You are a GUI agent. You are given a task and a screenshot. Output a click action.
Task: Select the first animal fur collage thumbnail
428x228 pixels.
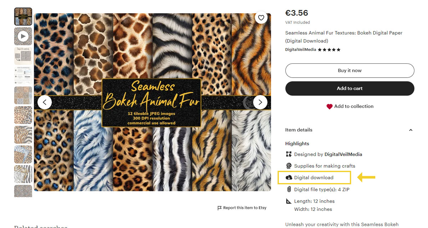pos(23,16)
